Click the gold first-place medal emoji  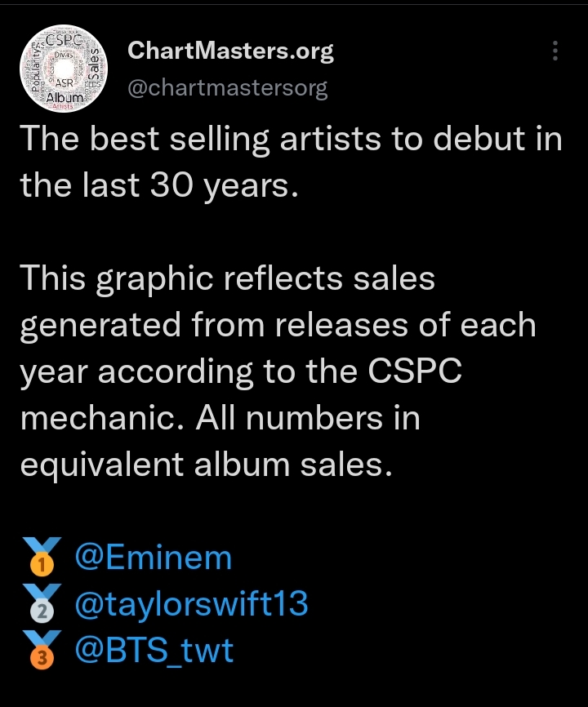[42, 557]
